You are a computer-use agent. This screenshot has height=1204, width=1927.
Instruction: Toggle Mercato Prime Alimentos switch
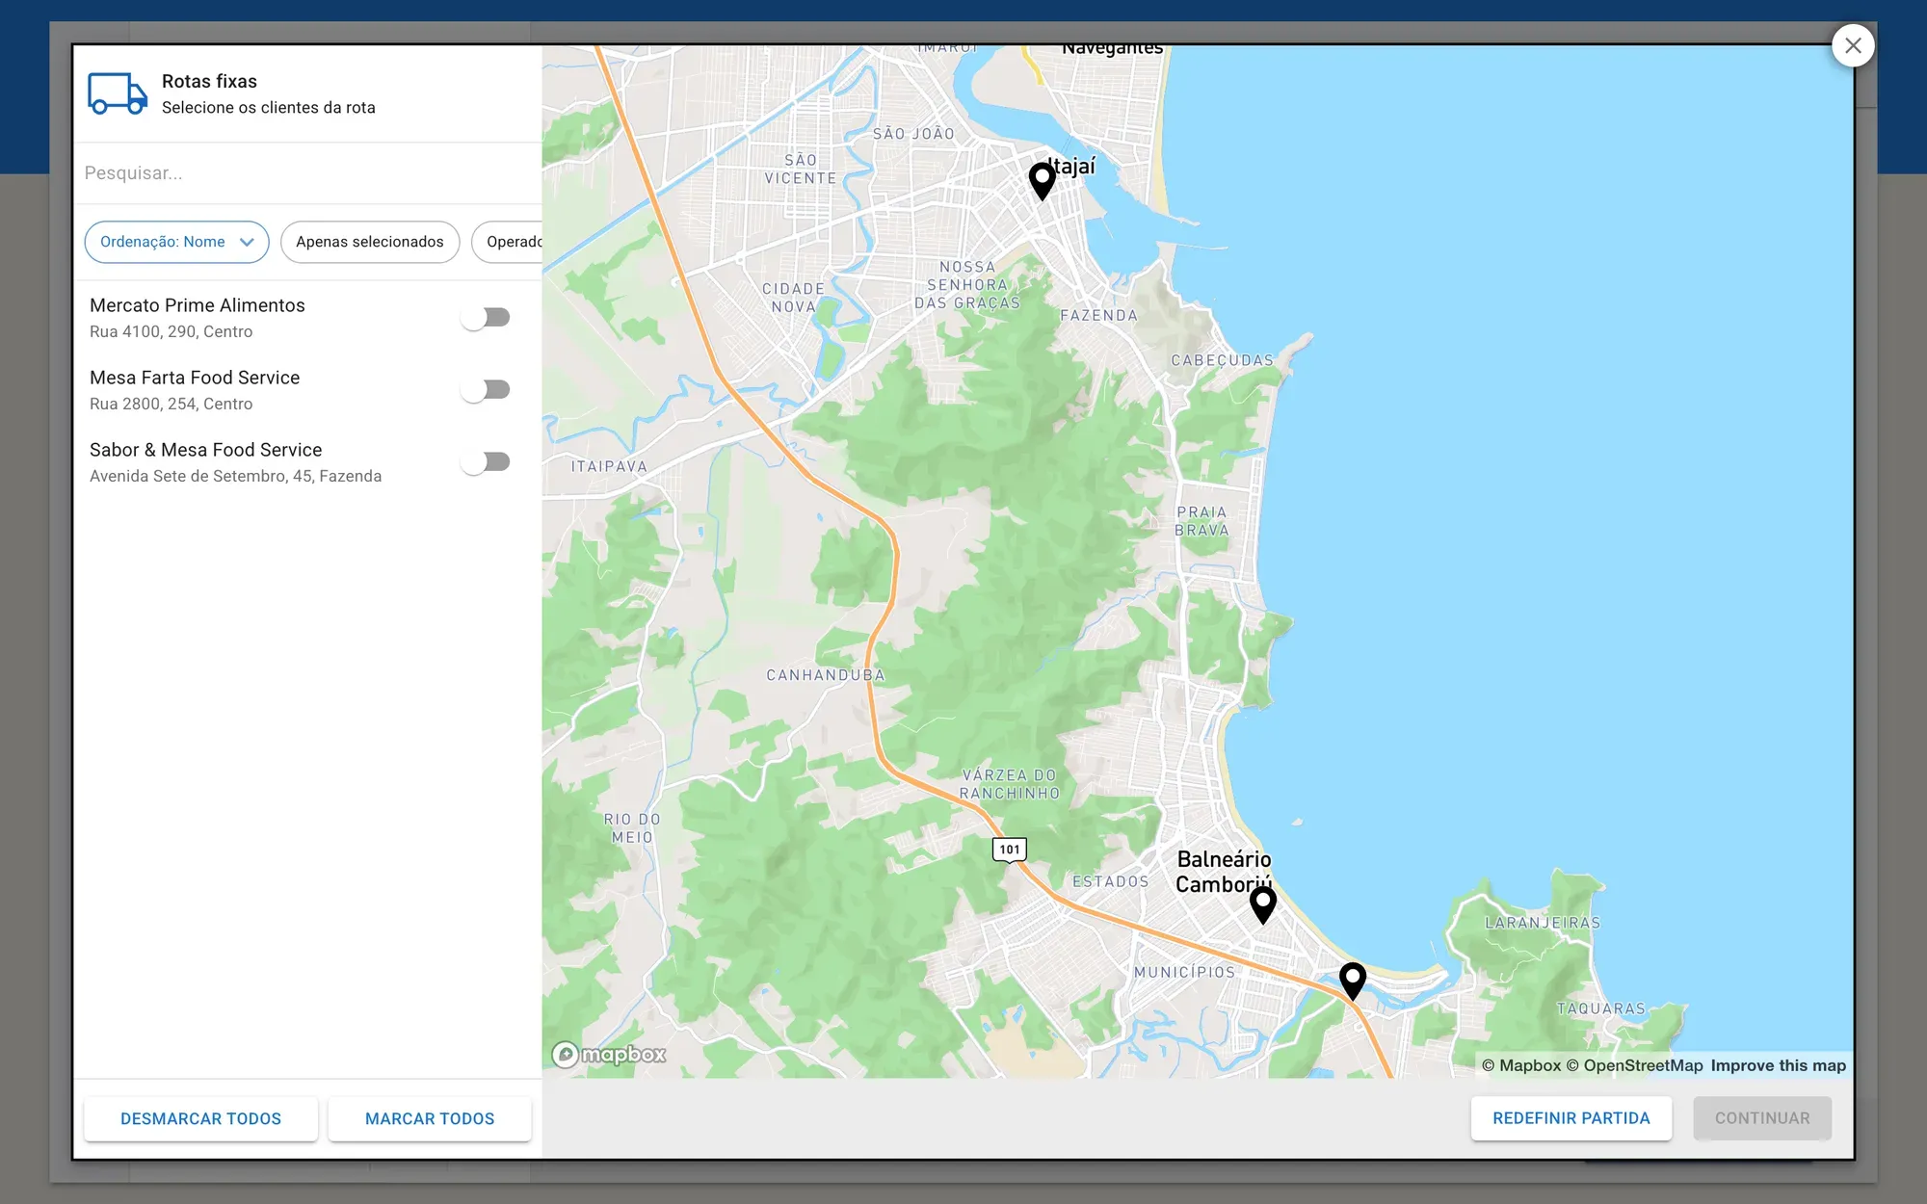pos(486,317)
